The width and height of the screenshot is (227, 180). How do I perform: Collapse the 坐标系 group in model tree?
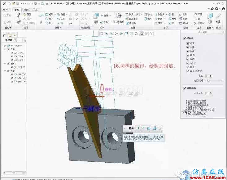[5, 64]
